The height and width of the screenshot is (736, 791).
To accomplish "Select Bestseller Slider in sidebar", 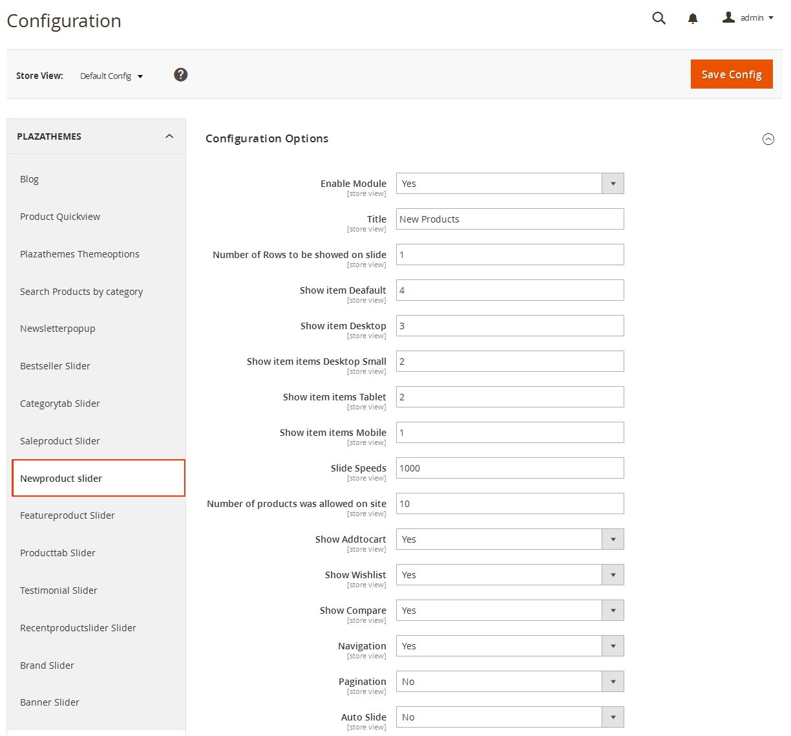I will 55,366.
